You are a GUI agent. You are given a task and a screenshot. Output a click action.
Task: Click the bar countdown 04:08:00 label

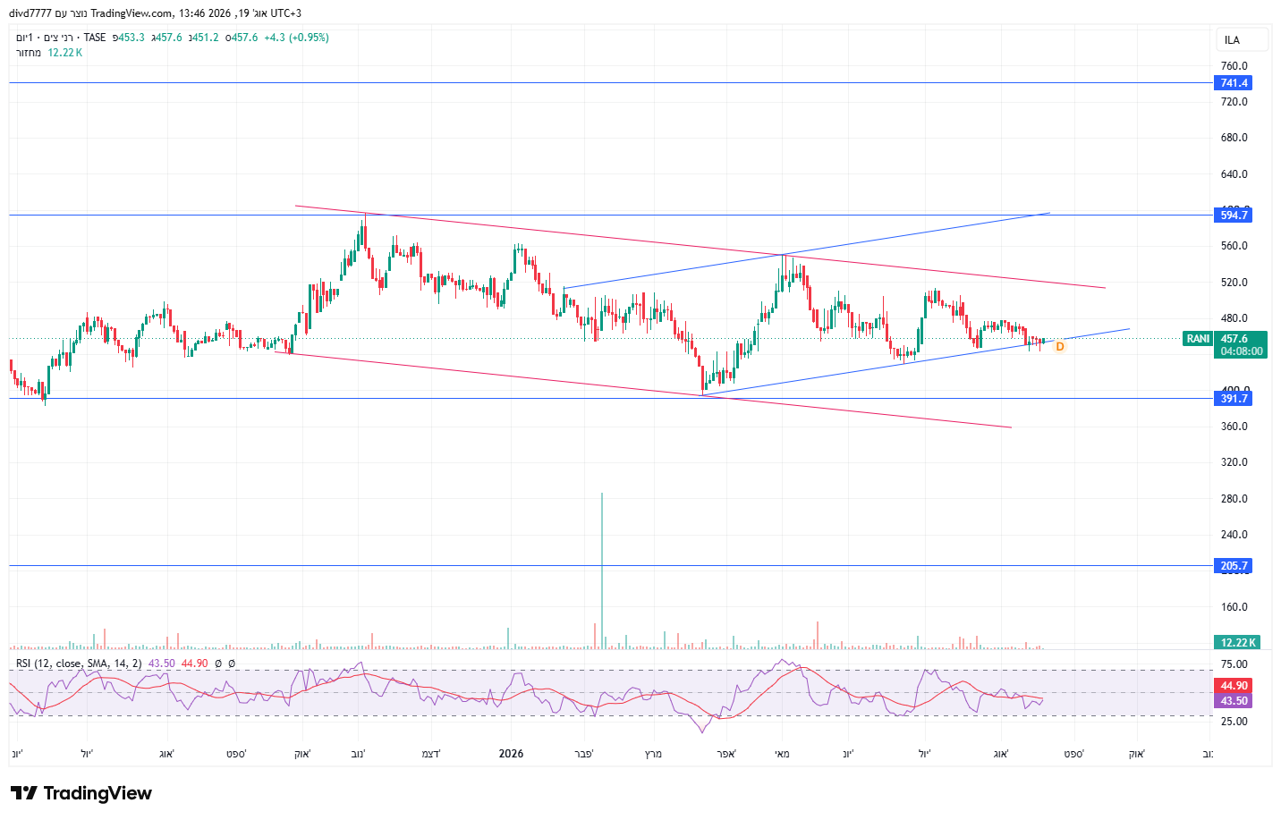tap(1242, 351)
